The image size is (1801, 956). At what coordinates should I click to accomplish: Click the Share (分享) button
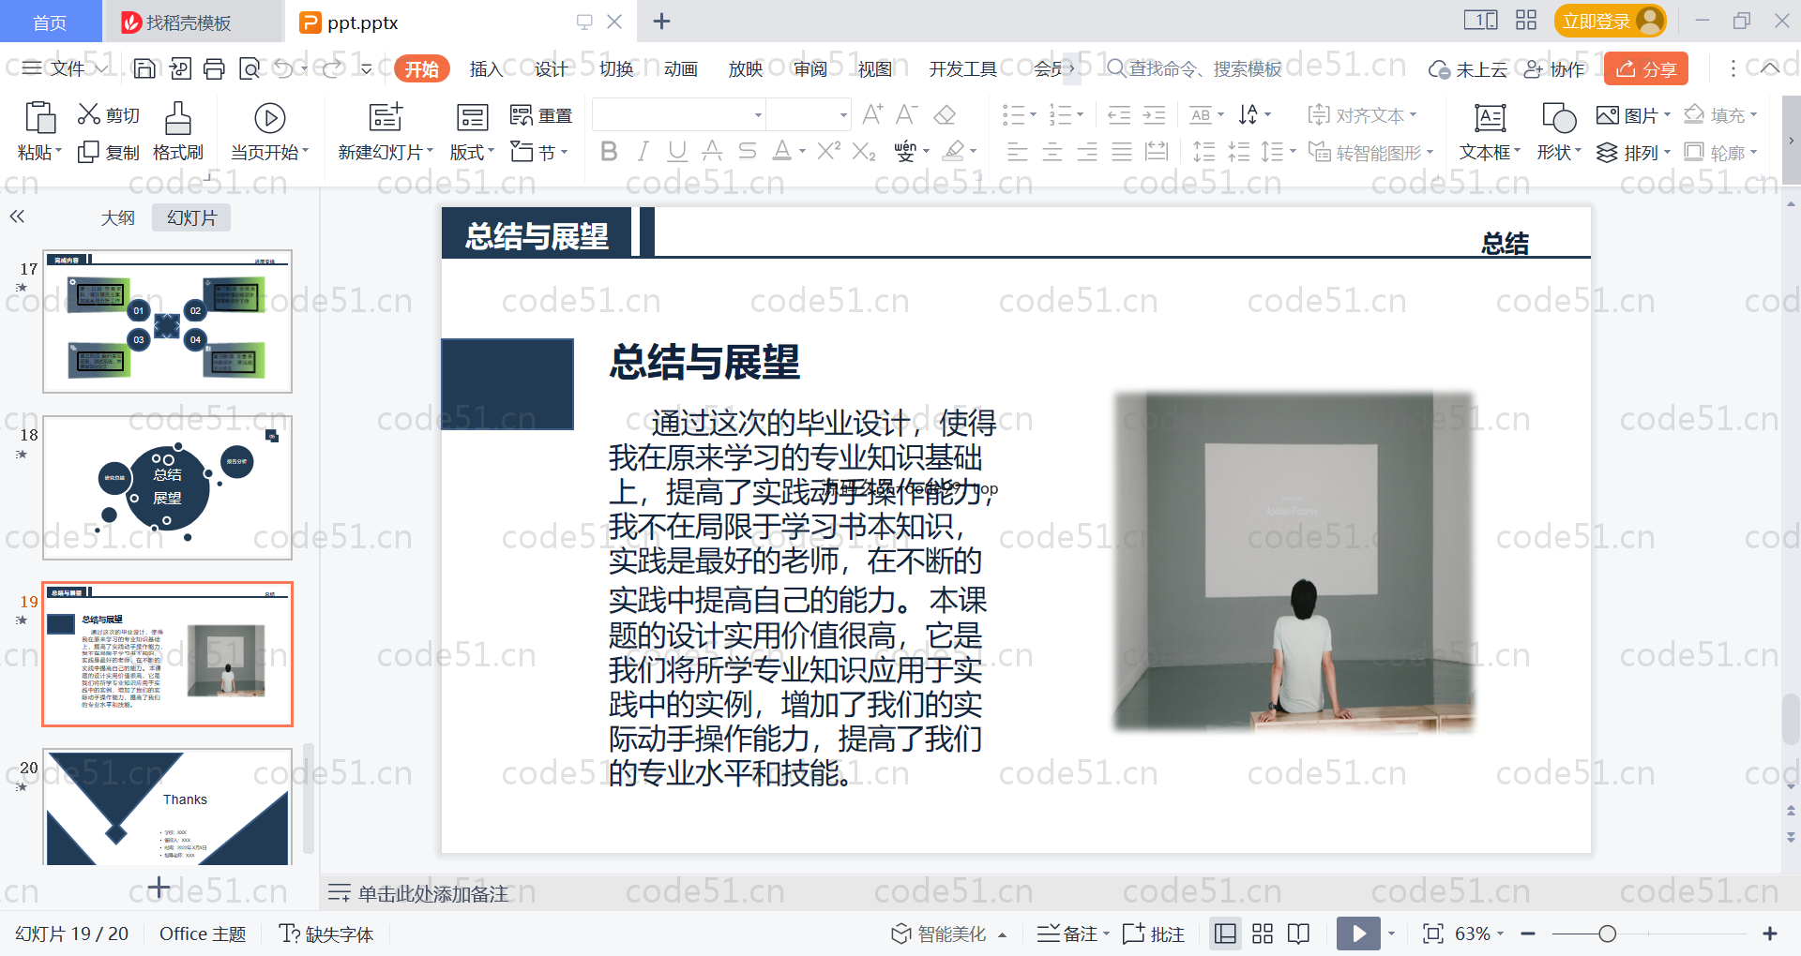pyautogui.click(x=1646, y=68)
